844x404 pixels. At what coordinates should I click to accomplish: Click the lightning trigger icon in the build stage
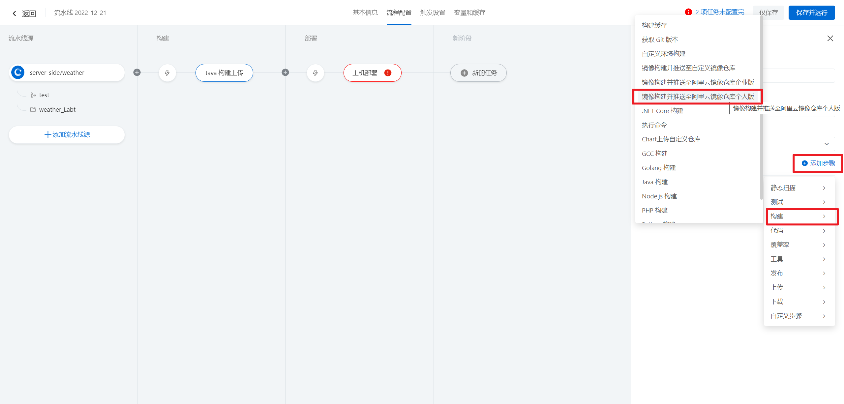167,73
